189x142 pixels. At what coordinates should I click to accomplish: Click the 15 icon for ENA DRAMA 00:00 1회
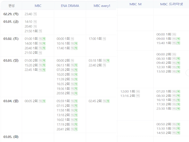click(72, 39)
